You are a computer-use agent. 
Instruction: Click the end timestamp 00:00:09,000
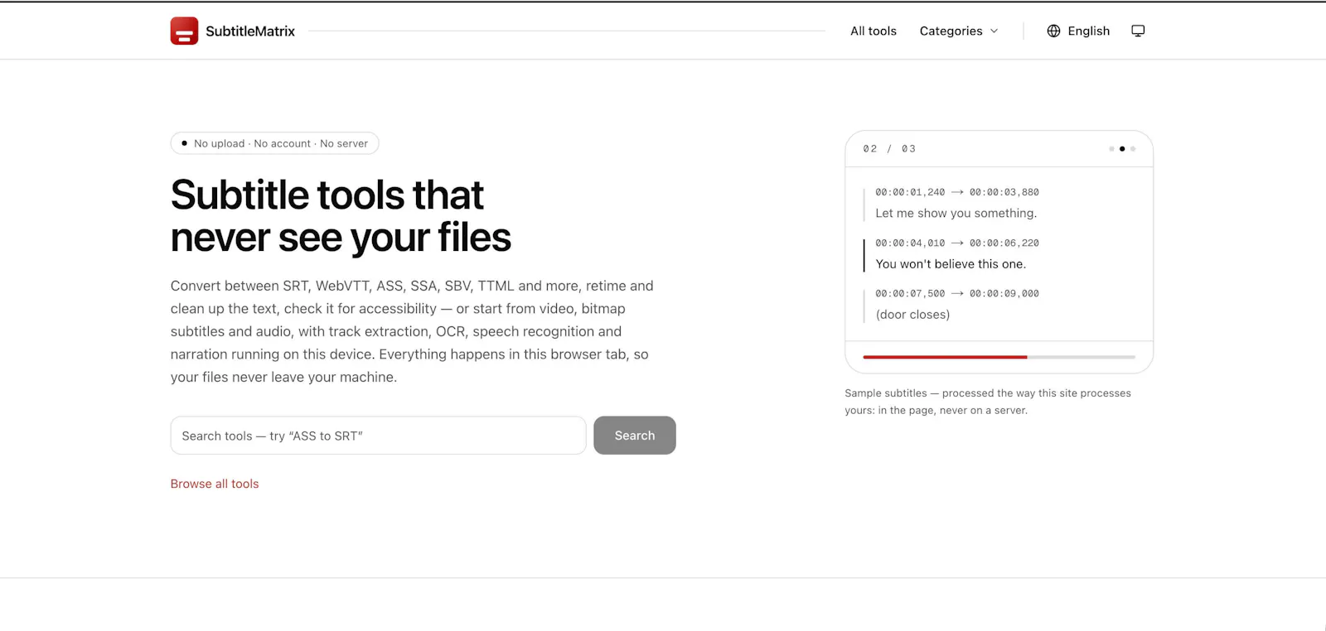tap(1004, 294)
